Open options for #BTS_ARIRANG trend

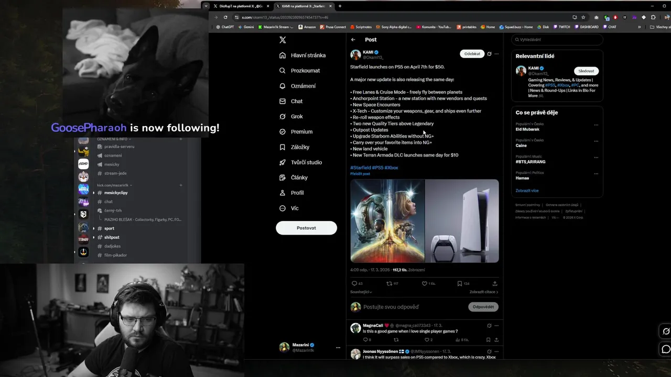(596, 158)
